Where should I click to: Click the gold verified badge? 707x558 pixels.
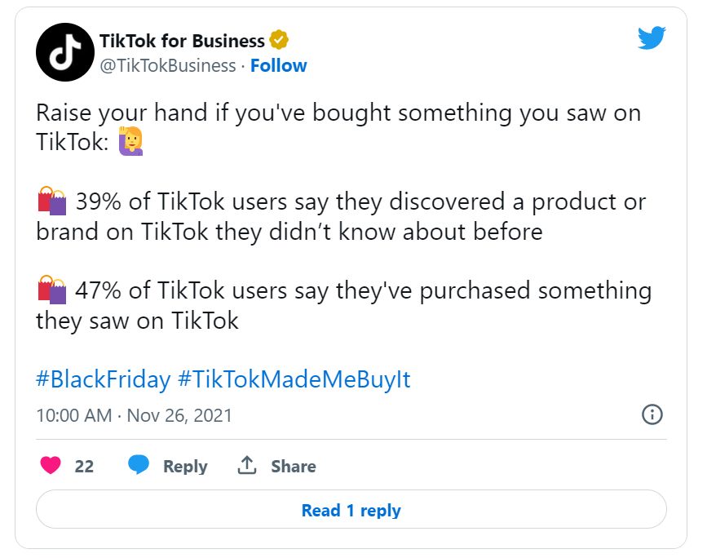click(280, 40)
